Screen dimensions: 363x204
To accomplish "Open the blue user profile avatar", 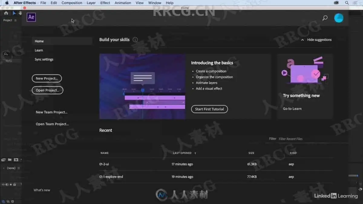I will 339,18.
